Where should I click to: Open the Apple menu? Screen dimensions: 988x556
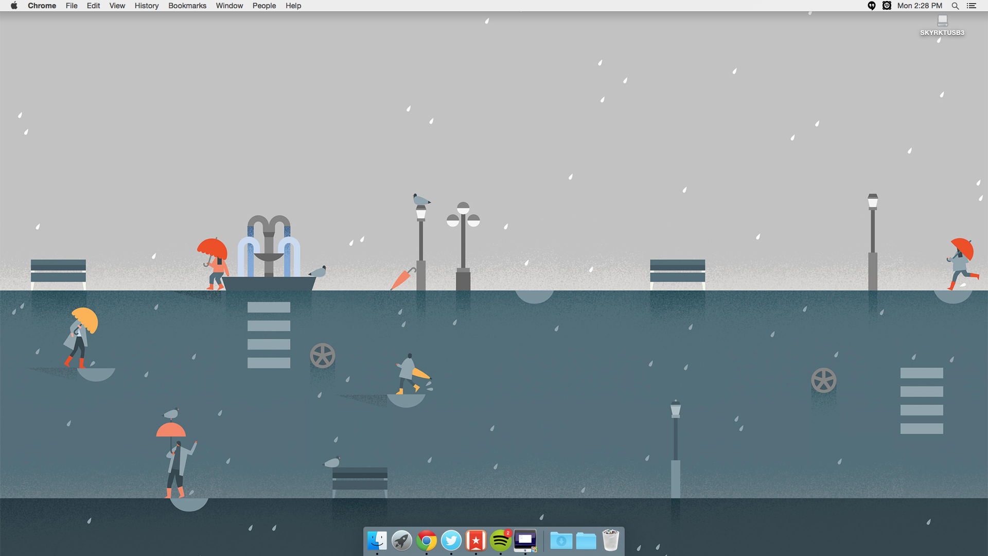(x=14, y=6)
